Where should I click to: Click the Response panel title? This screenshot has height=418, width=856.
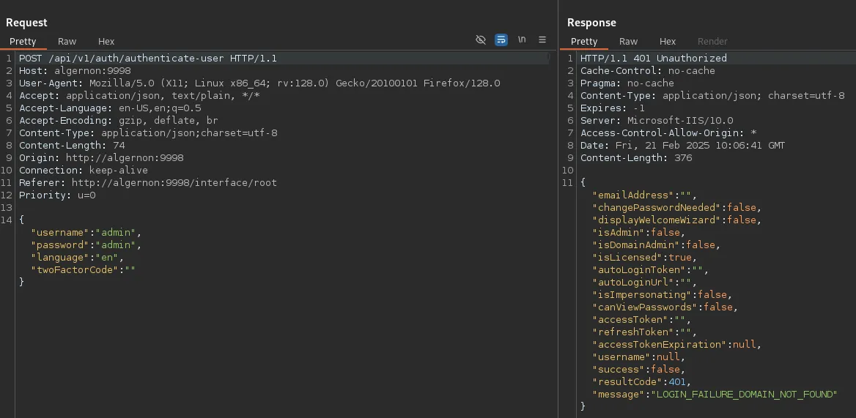[591, 23]
